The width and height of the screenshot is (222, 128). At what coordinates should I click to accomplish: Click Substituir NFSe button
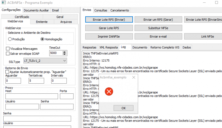158,28
